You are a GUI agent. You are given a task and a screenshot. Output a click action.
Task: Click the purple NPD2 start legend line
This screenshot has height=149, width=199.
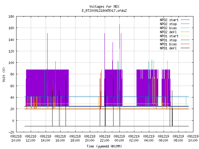pos(185,20)
